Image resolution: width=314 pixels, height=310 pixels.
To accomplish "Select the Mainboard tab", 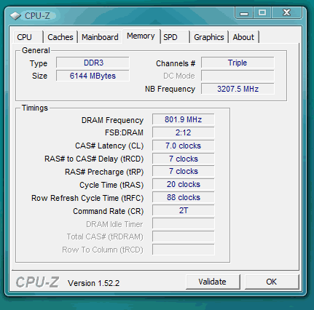I will pos(100,37).
